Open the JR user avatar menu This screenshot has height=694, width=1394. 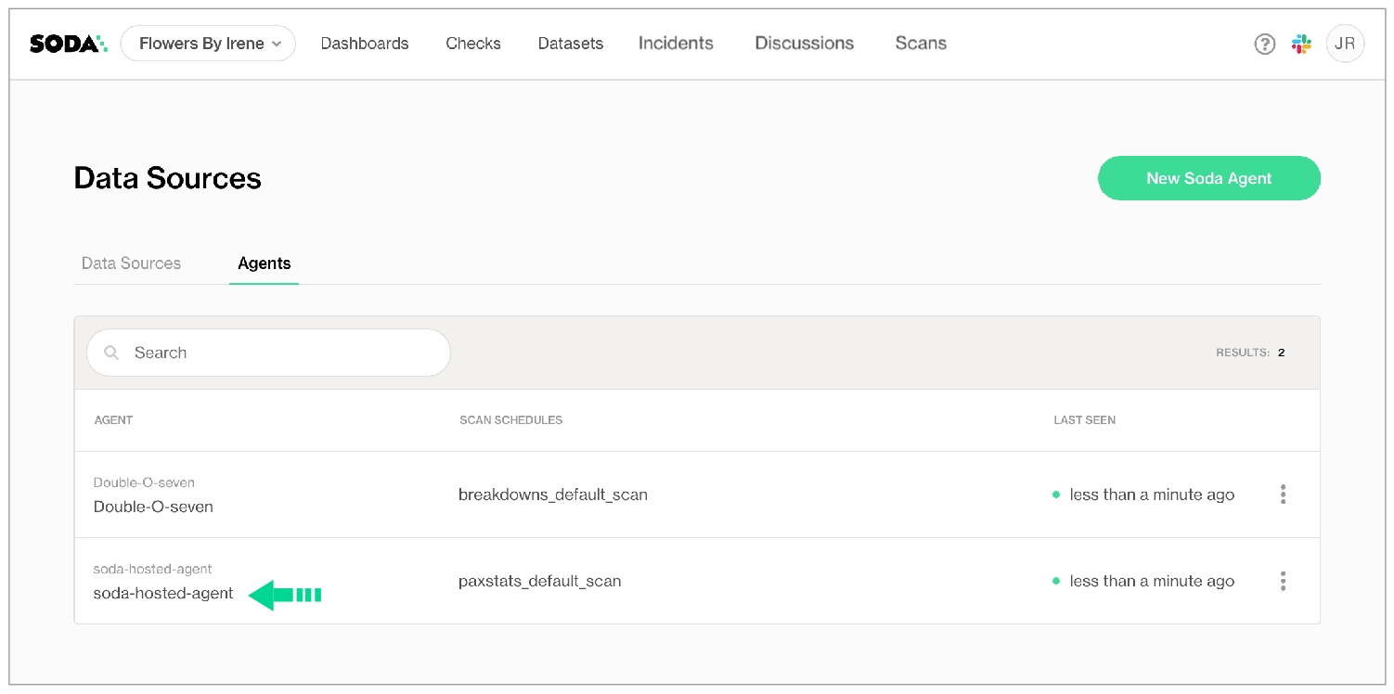click(1345, 44)
